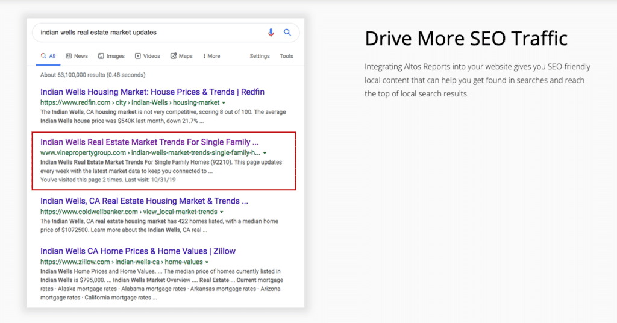Click the Images tab picture icon

pyautogui.click(x=101, y=56)
